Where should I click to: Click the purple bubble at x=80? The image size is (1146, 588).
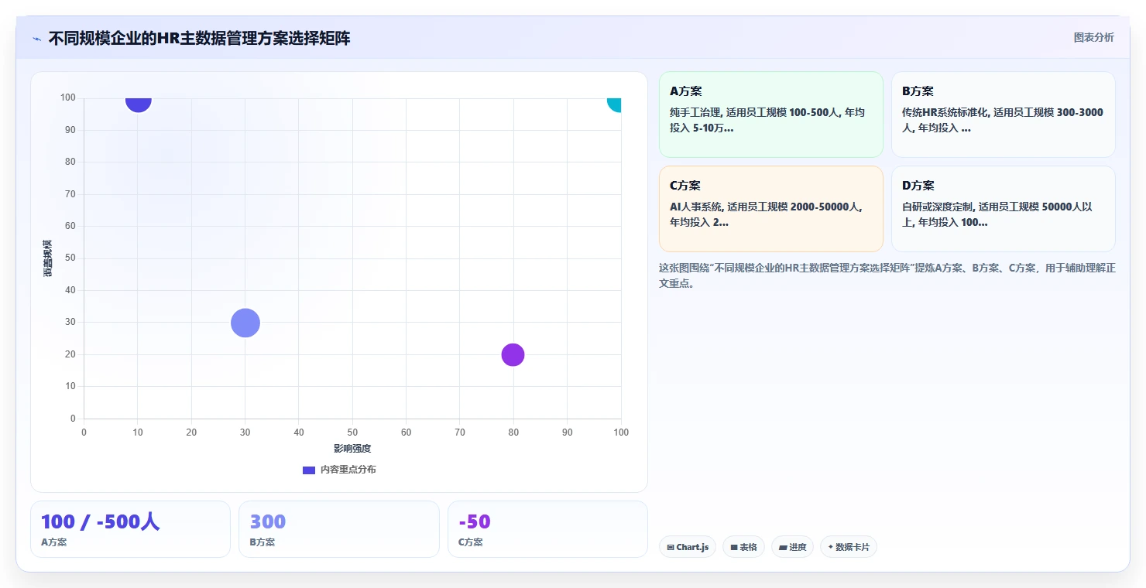point(513,354)
